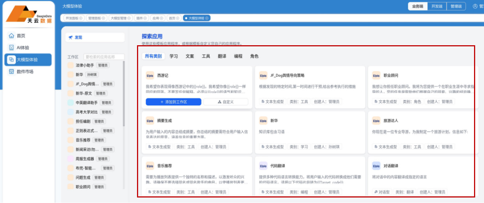Screen dimensions: 484x203
Task: Click the user account icon at top right
Action: tap(475, 6)
